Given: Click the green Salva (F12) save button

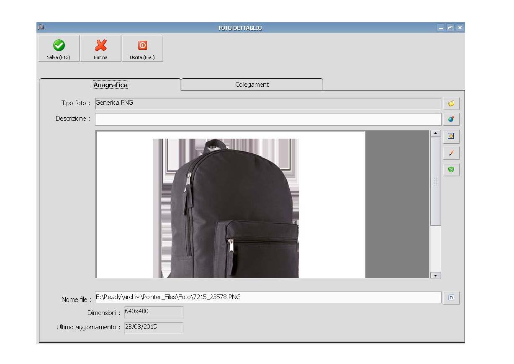Looking at the screenshot, I should tap(59, 49).
